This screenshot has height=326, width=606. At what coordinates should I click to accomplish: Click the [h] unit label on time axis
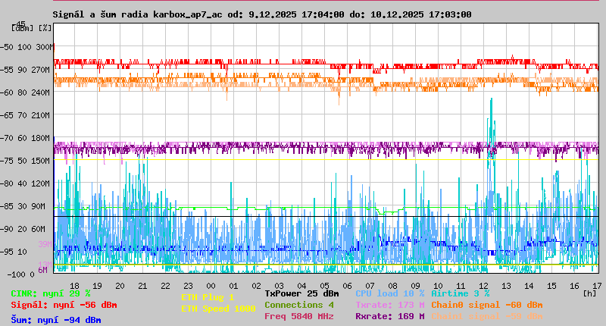tap(589, 293)
